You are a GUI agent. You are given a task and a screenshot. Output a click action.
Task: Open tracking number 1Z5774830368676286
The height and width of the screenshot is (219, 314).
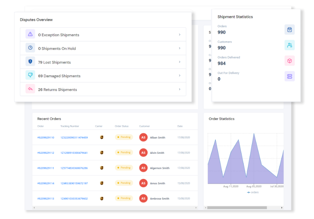74,168
